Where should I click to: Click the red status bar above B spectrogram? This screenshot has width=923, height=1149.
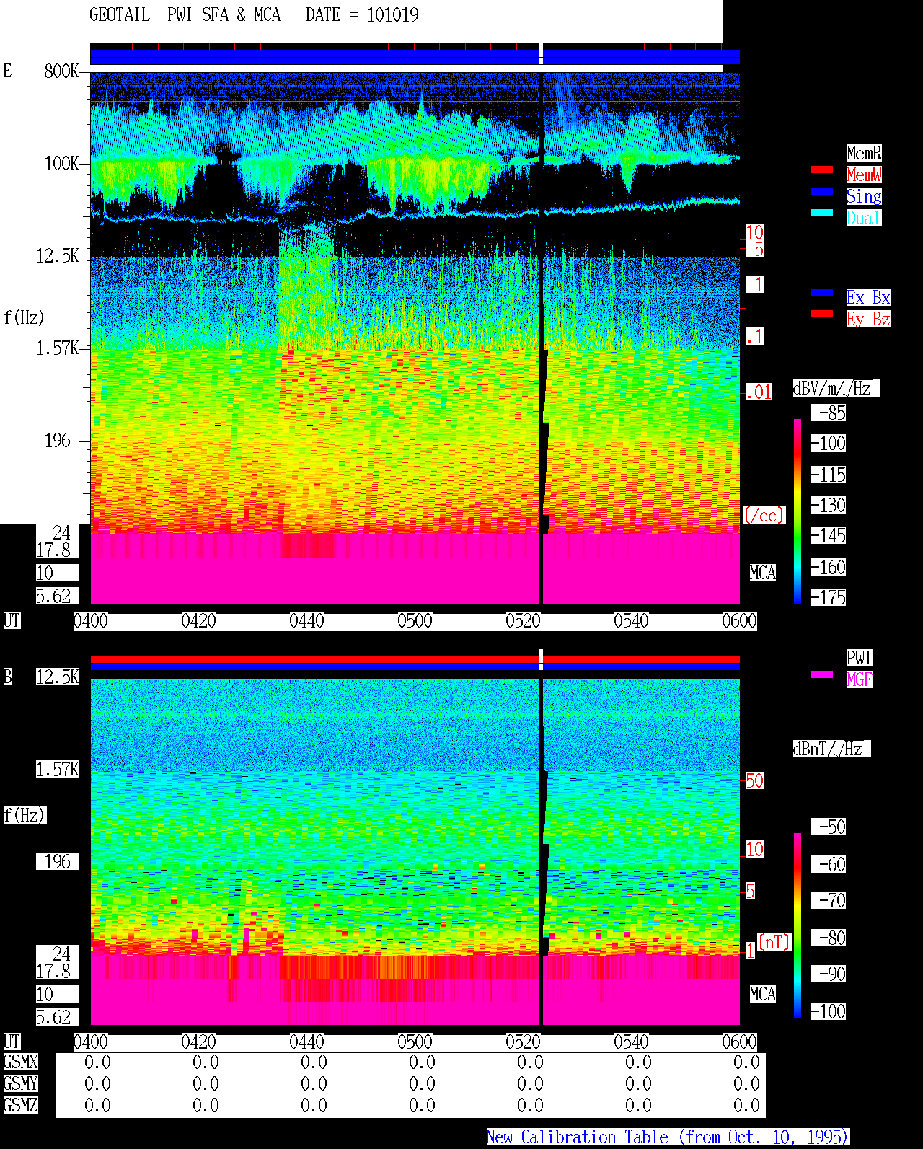[415, 659]
